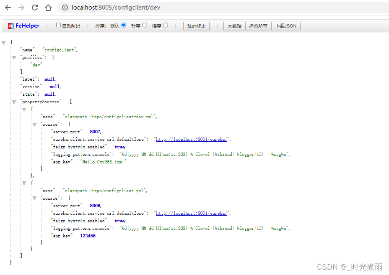Click the 排序 label
Image resolution: width=389 pixels, height=275 pixels.
[x=101, y=26]
